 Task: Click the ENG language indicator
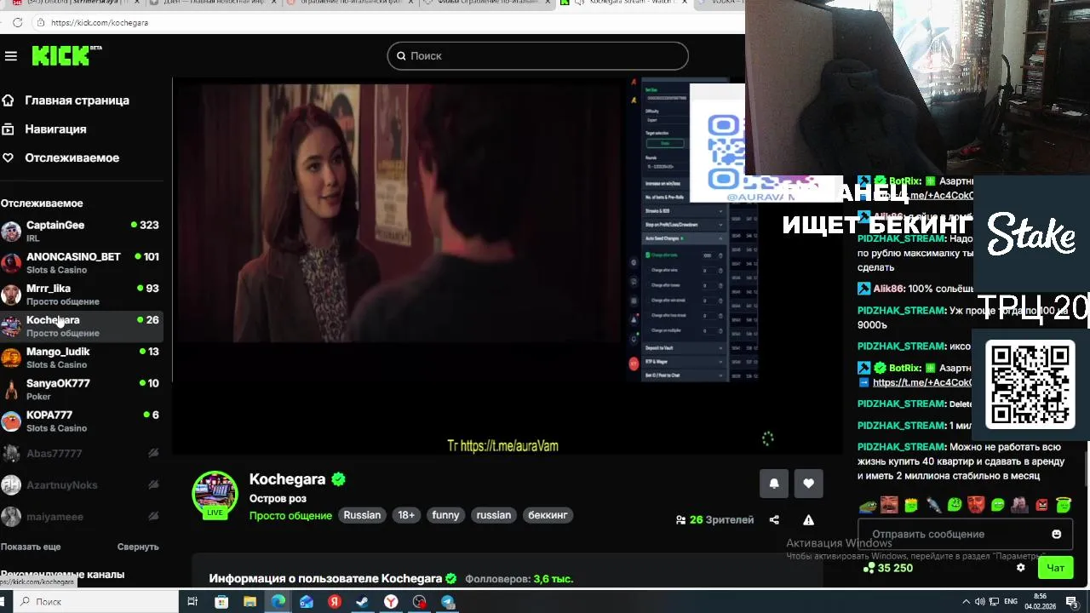pyautogui.click(x=1011, y=602)
